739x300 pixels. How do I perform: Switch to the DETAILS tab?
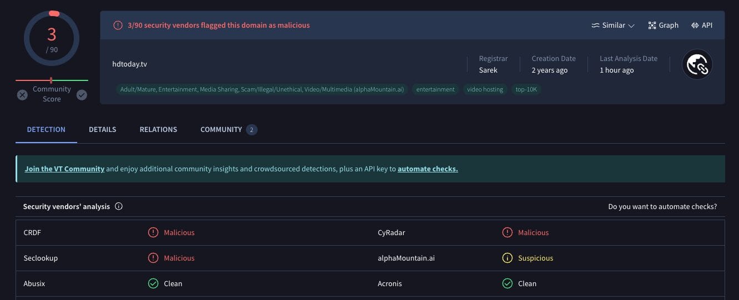[x=103, y=129]
